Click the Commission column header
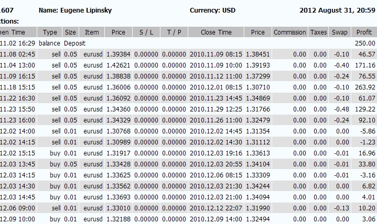 coord(290,32)
